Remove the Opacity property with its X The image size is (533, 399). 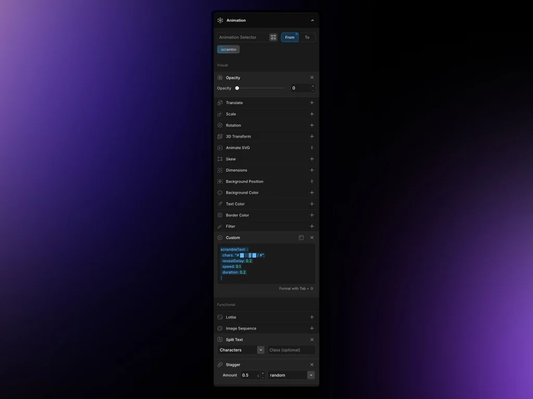tap(312, 77)
